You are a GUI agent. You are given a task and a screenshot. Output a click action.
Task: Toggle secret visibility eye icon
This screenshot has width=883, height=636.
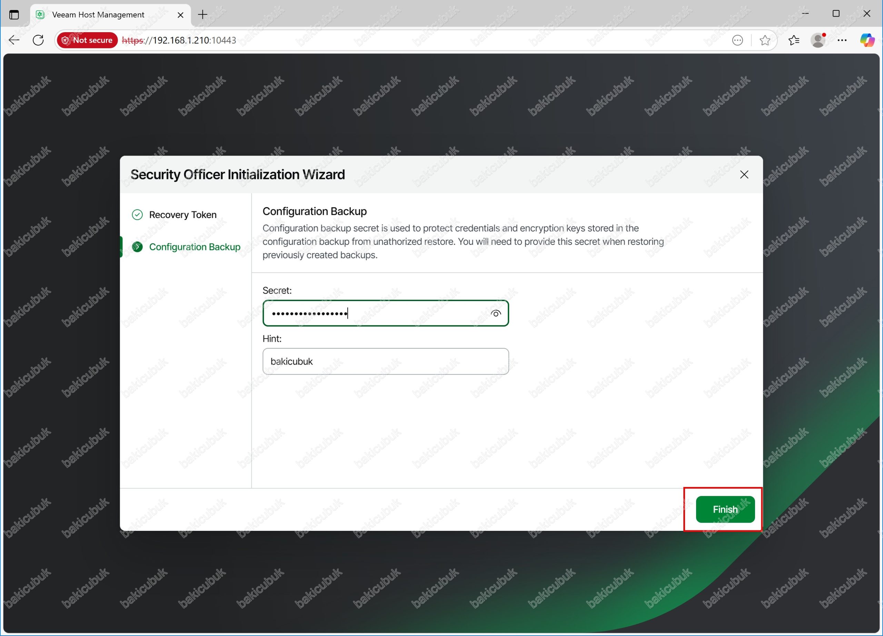(x=496, y=313)
